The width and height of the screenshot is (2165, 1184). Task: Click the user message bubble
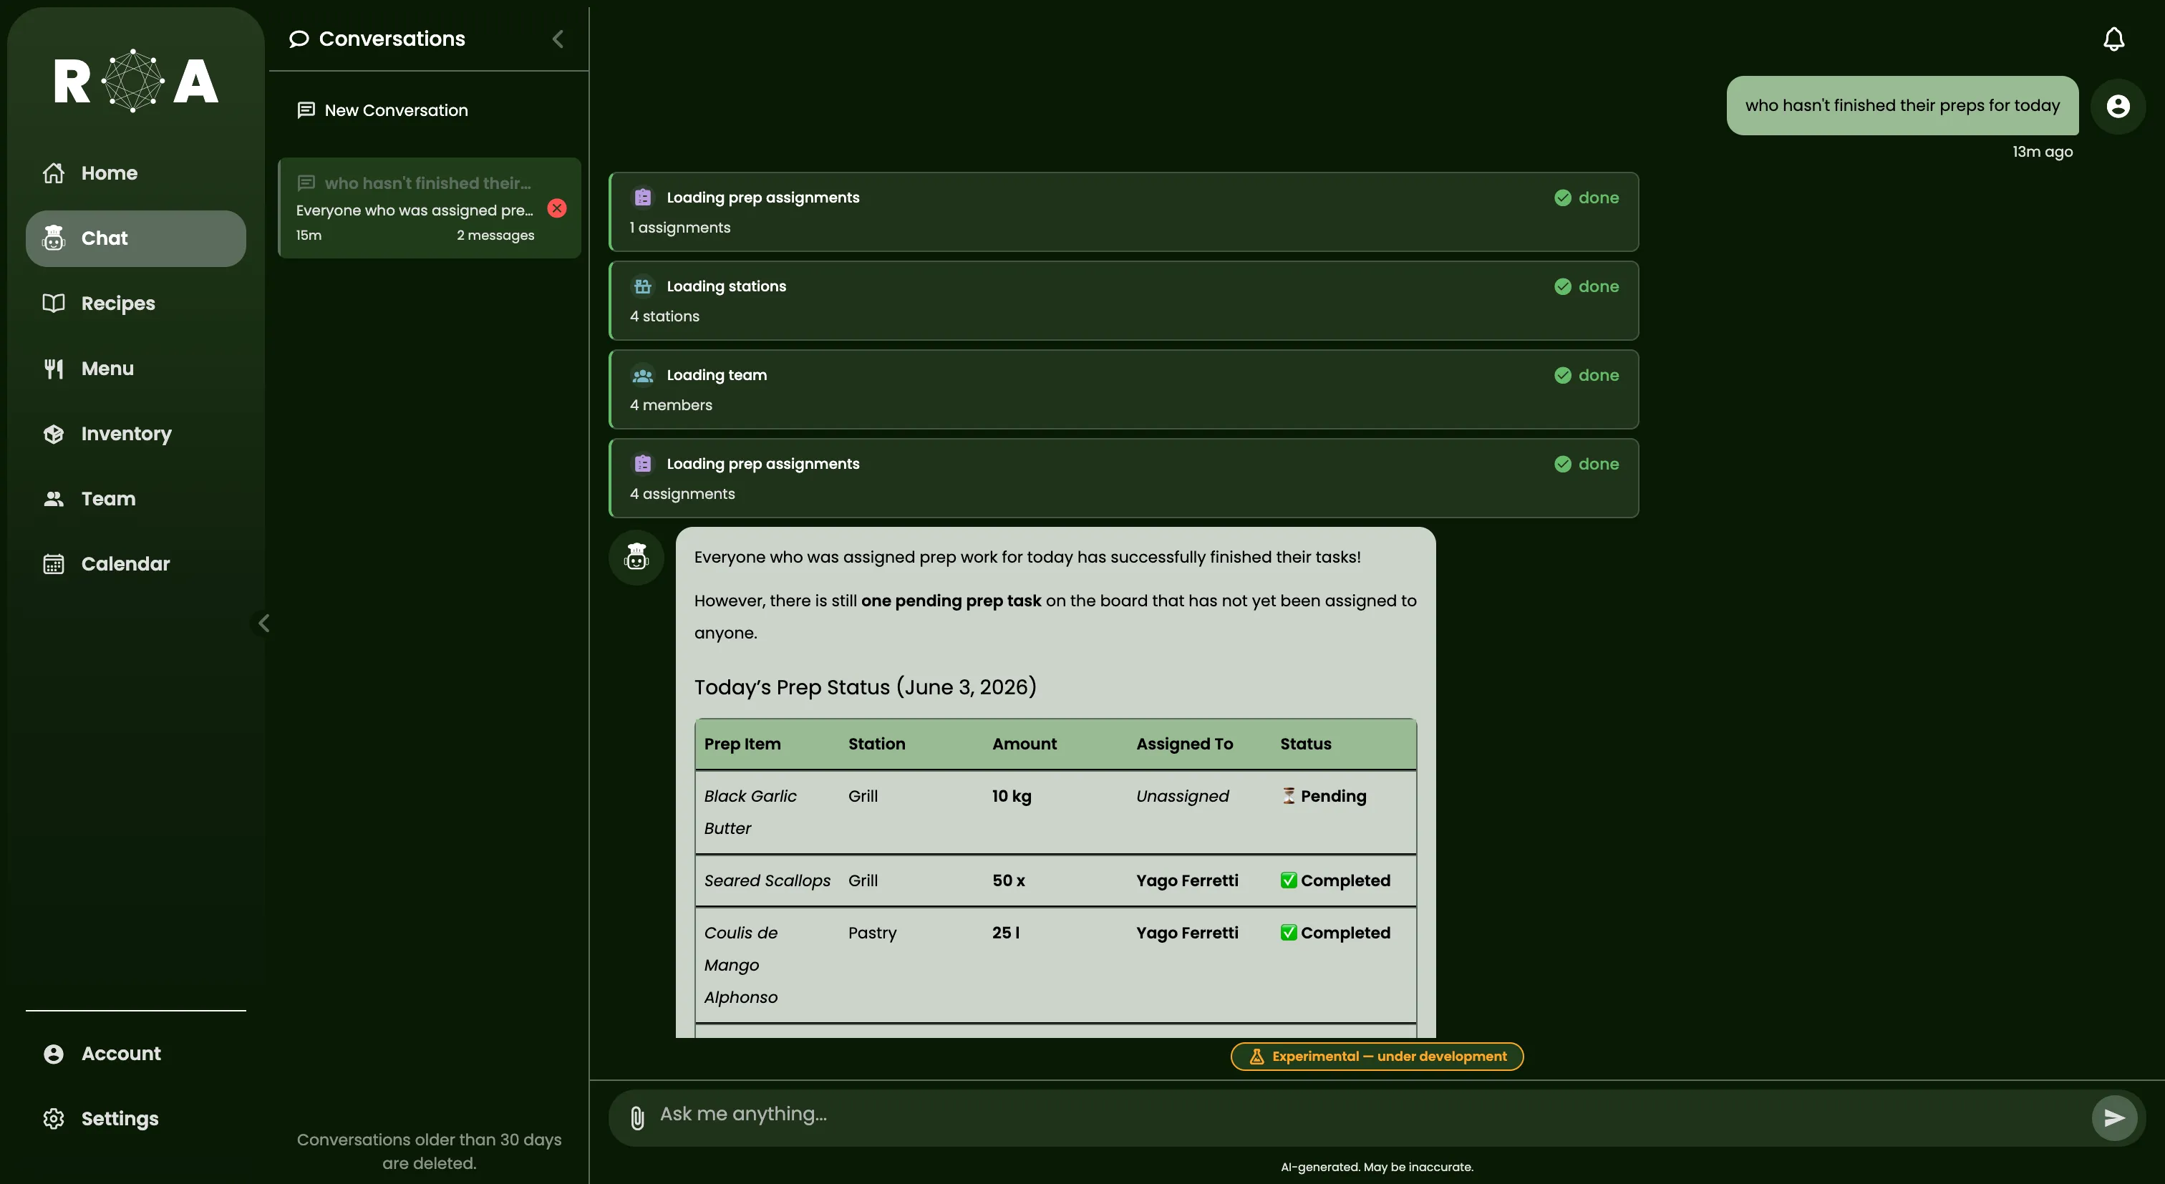pos(1902,106)
